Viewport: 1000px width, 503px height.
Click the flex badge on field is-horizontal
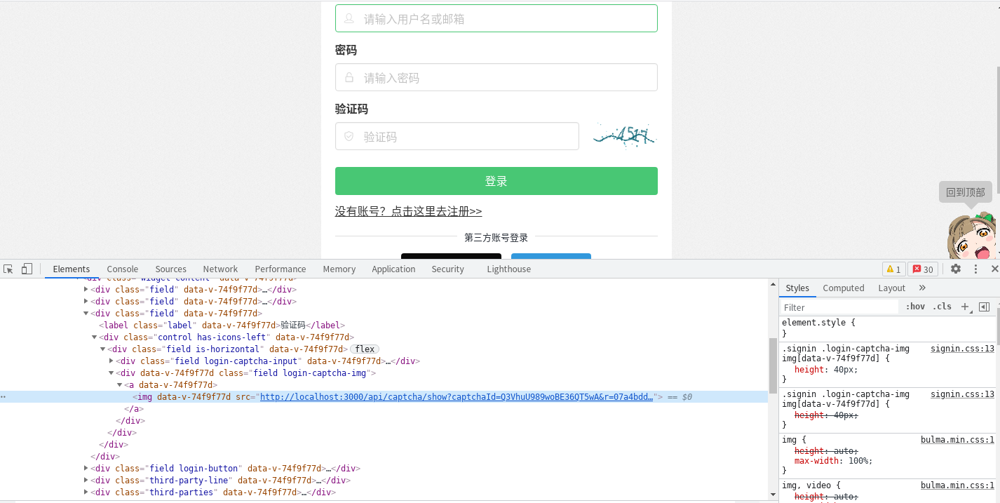(x=365, y=349)
